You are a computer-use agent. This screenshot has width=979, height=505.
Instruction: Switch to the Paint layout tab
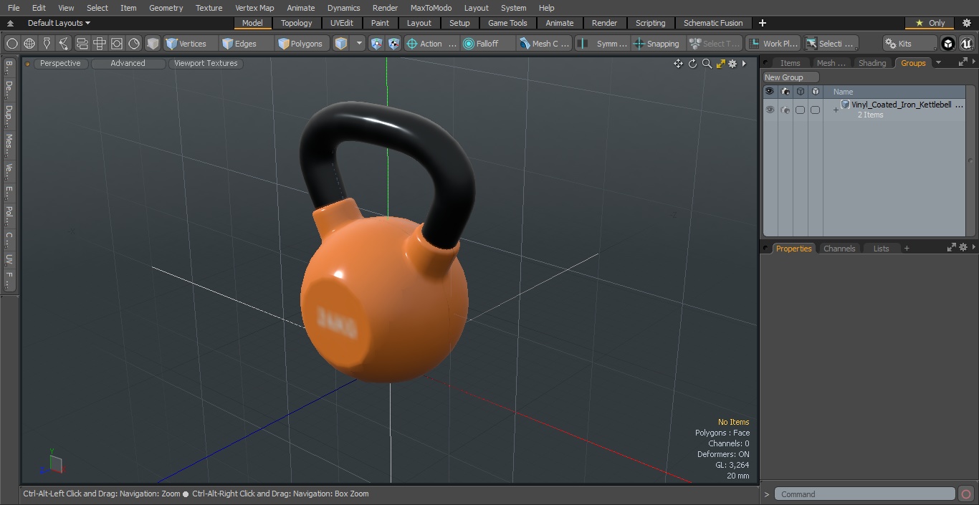tap(380, 23)
